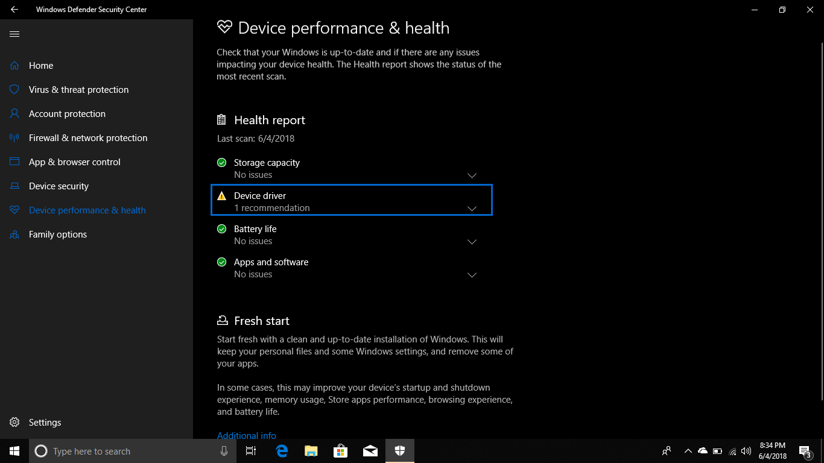This screenshot has height=463, width=824.
Task: Click the Device security laptop icon
Action: pos(14,186)
